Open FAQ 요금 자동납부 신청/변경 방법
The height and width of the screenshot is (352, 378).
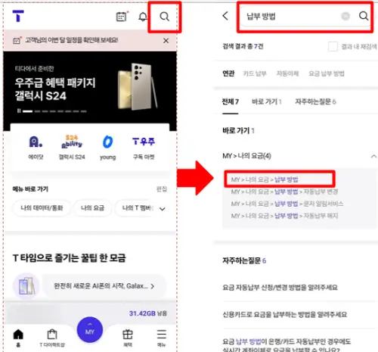point(280,288)
